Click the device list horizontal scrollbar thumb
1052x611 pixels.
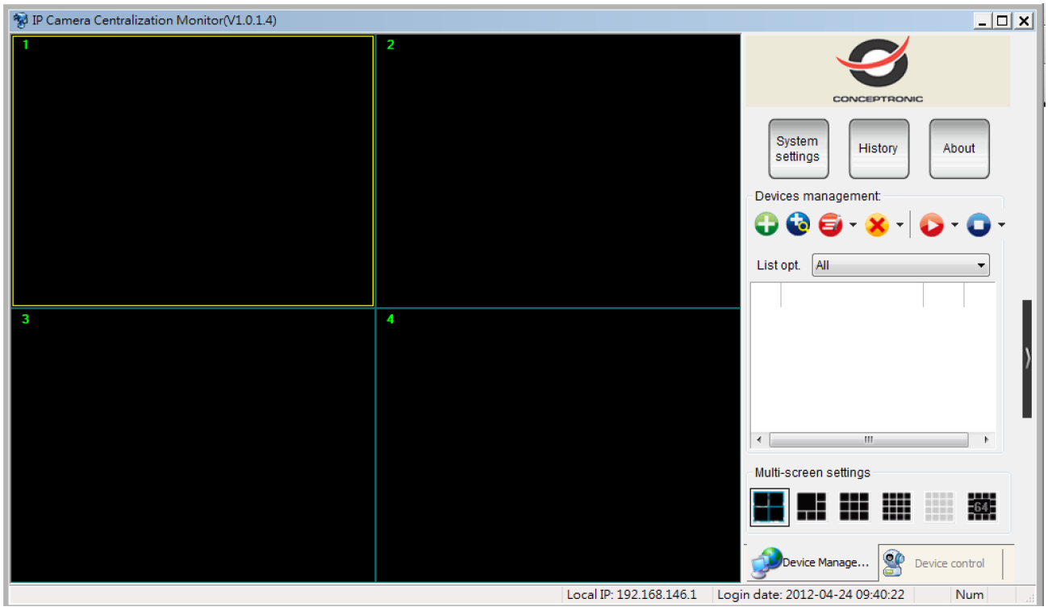tap(869, 440)
